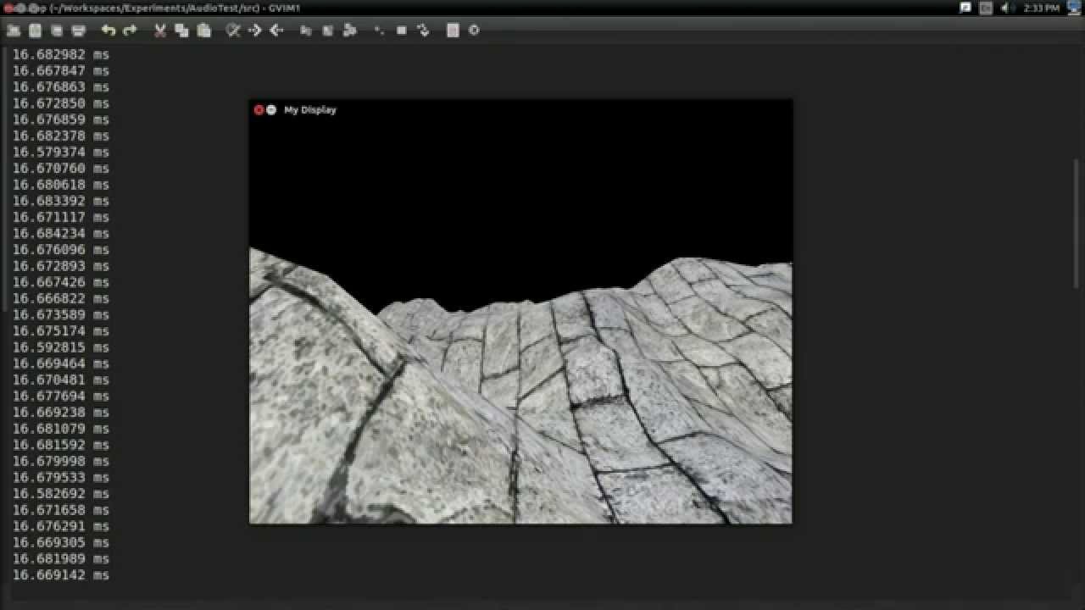Open Find and Replace tool

click(x=233, y=30)
